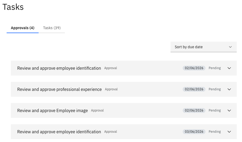Click the 03/06/2026 due date tag
This screenshot has width=242, height=142.
(194, 132)
